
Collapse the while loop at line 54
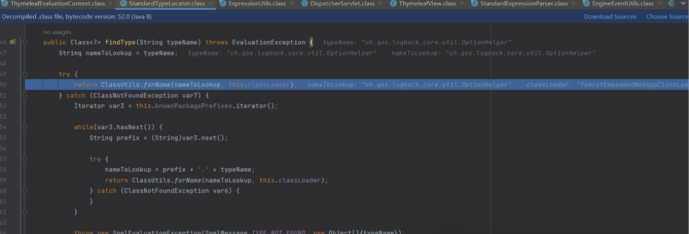click(x=25, y=127)
